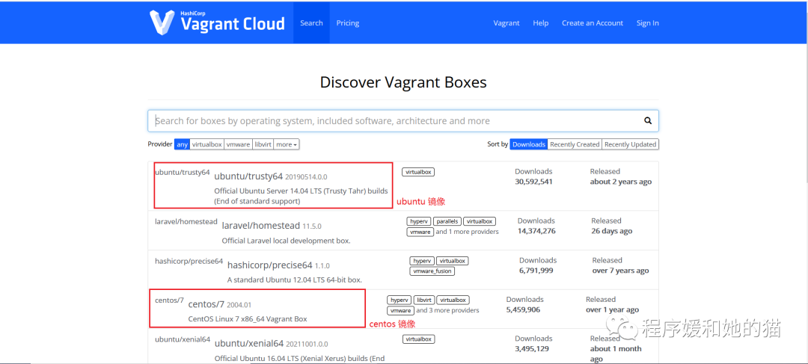Screen dimensions: 808x364
Task: Expand the more providers dropdown
Action: [287, 145]
